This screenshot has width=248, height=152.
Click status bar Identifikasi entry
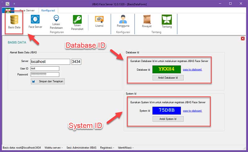click(126, 148)
